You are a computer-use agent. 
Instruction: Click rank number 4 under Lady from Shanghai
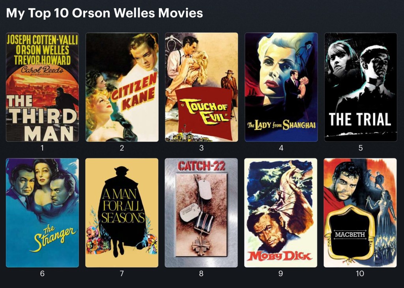(x=281, y=148)
